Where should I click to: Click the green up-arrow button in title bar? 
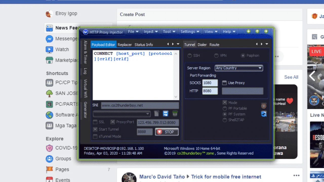click(x=257, y=31)
